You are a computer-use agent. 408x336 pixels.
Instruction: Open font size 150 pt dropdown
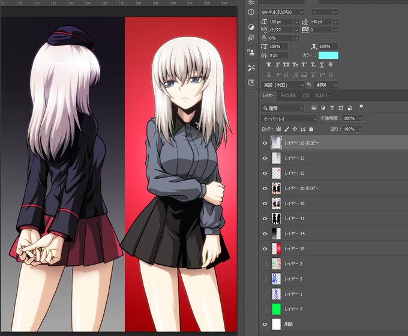pos(296,22)
